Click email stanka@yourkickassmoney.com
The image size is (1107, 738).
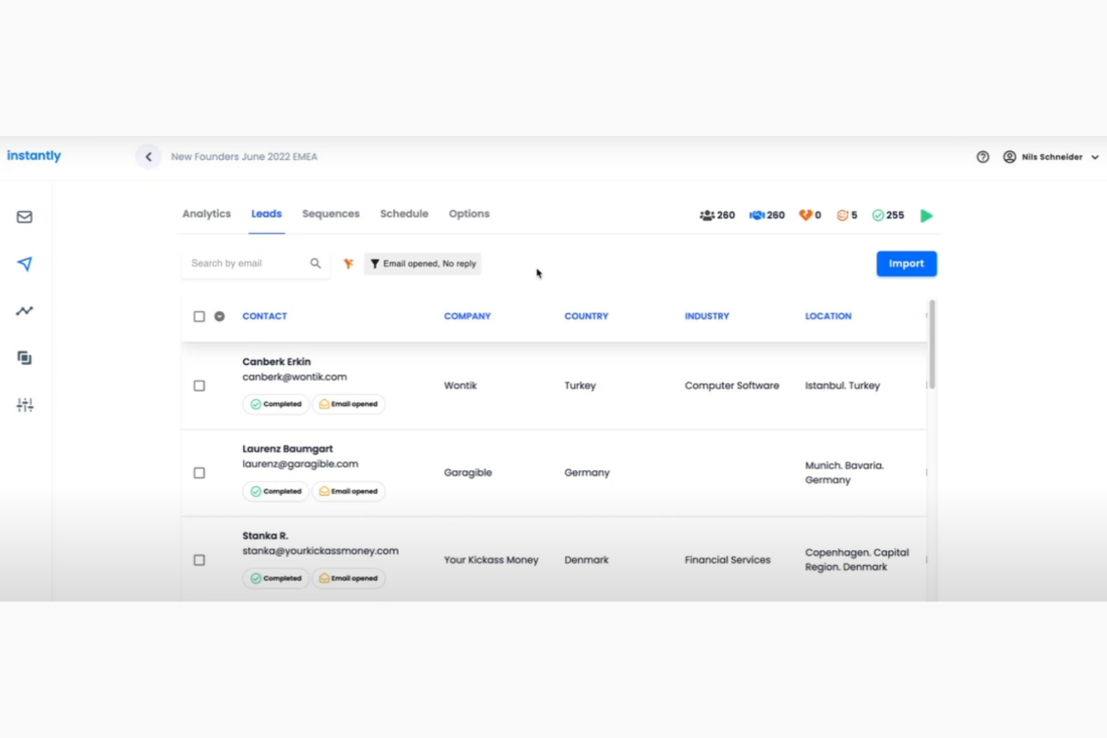click(320, 551)
